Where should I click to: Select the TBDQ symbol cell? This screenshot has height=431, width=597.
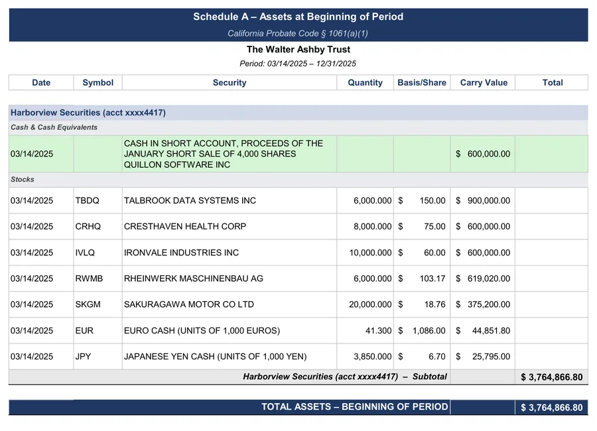click(87, 201)
